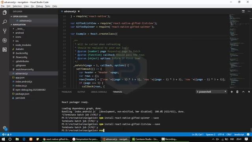Viewport: 252px width, 142px height.
Task: Close the advanced.js editor tab
Action: point(79,11)
